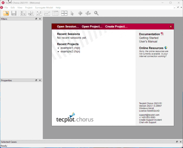Click the Documentation PDF icon
This screenshot has height=148, width=183.
[162, 34]
